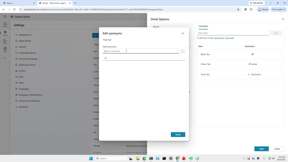Switch to the List items tab

[x=203, y=26]
